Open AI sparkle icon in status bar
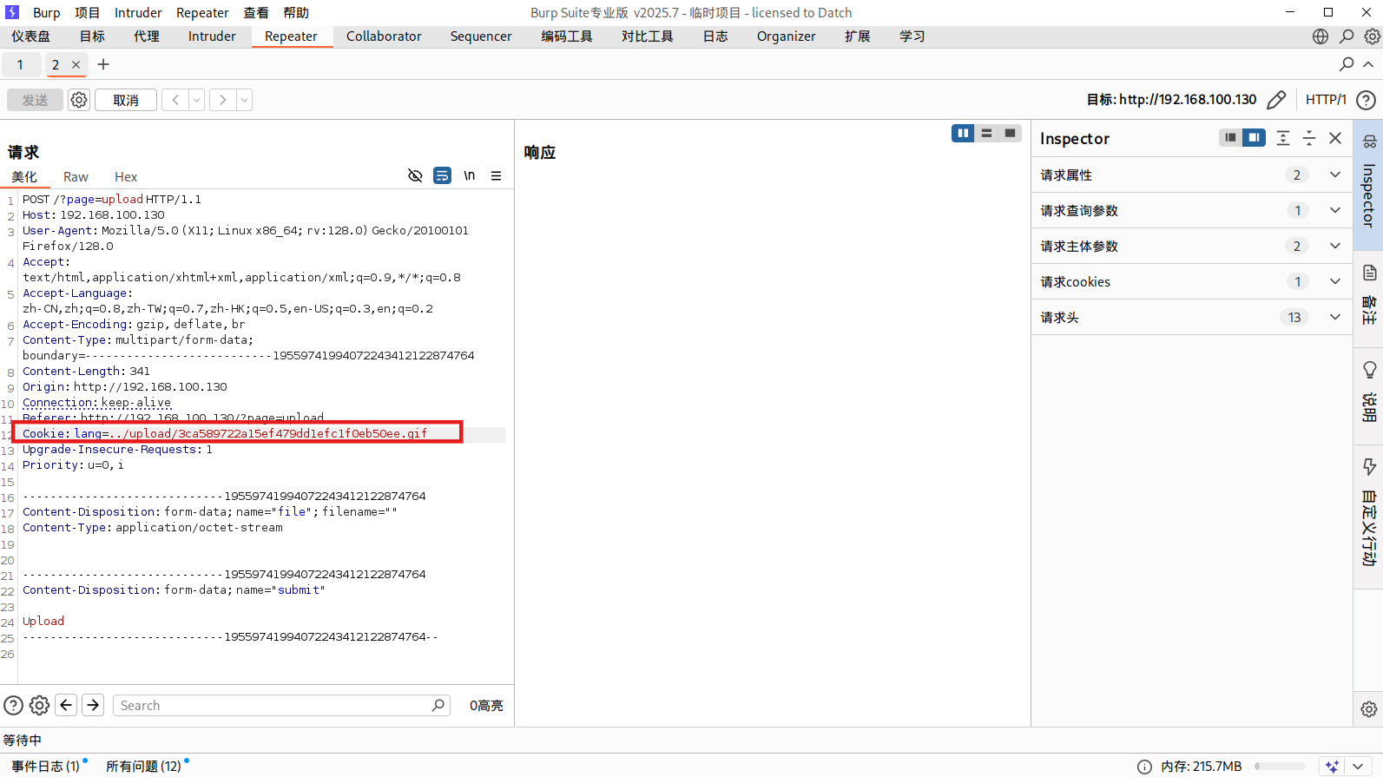Image resolution: width=1383 pixels, height=777 pixels. coord(1332,767)
